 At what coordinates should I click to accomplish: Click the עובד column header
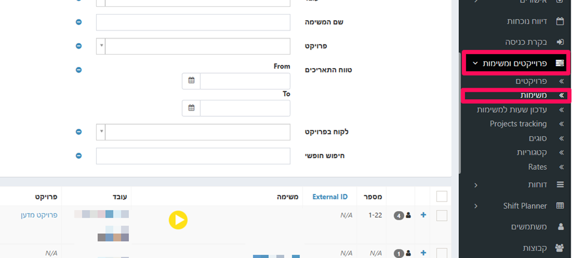point(120,197)
